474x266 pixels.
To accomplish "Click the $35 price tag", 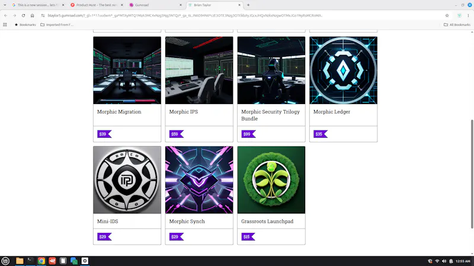I will (321, 134).
